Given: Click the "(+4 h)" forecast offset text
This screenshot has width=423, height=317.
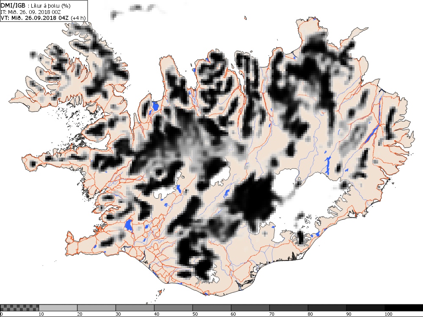Looking at the screenshot, I should coord(78,18).
